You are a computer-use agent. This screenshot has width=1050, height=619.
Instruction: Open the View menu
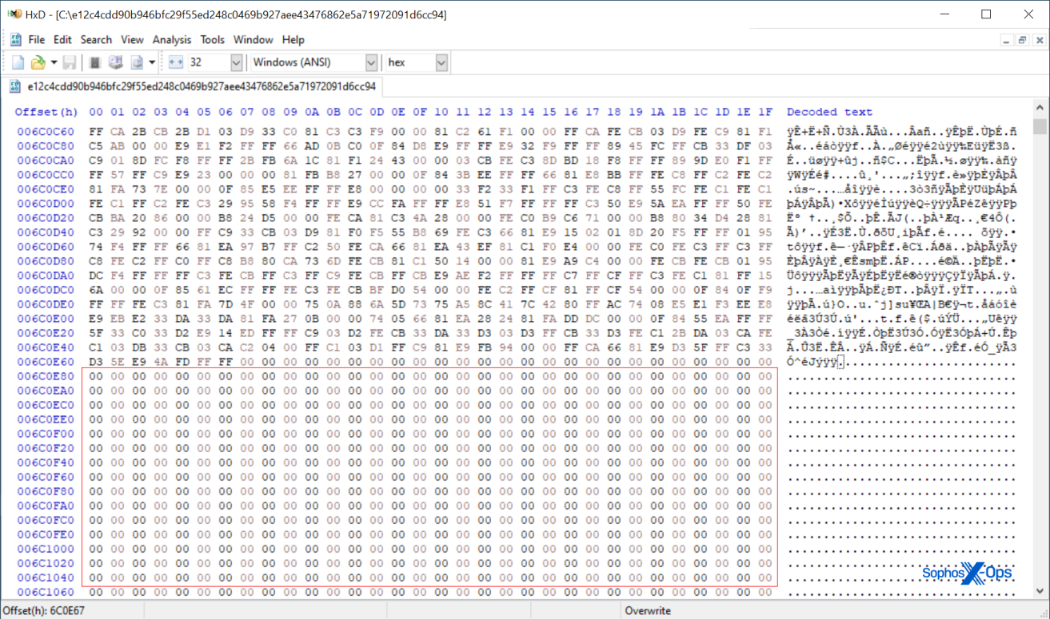132,39
